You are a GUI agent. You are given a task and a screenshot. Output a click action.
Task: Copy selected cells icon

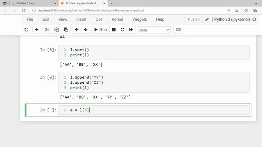click(x=56, y=30)
